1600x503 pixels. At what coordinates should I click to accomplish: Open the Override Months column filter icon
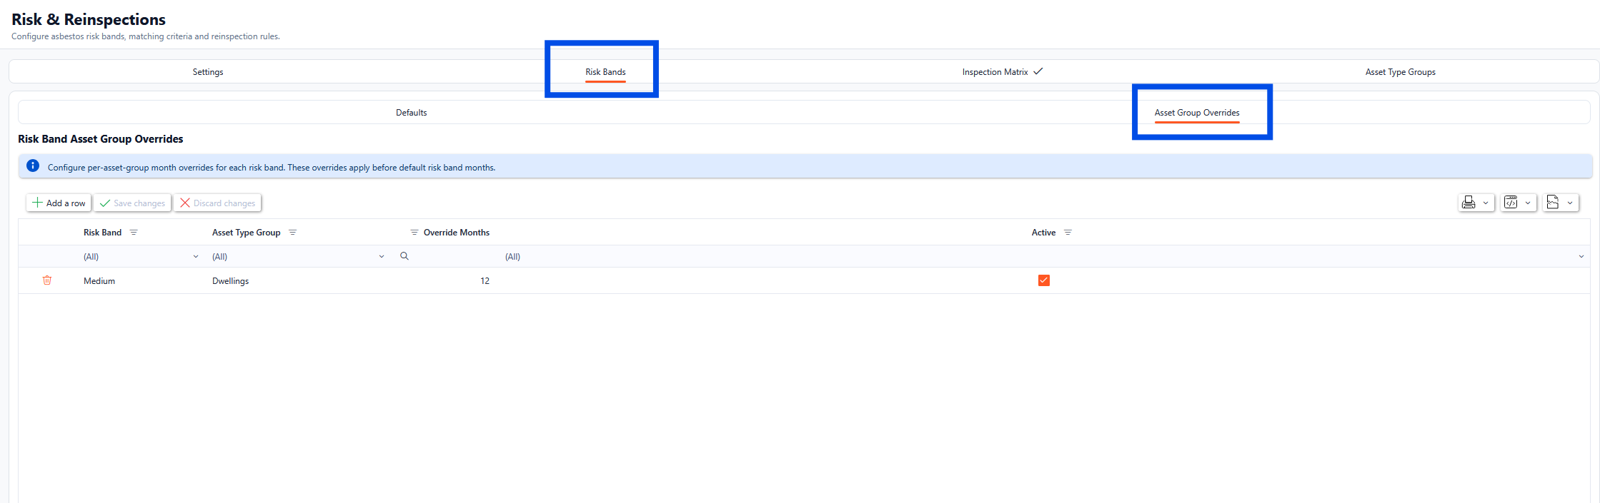coord(414,233)
